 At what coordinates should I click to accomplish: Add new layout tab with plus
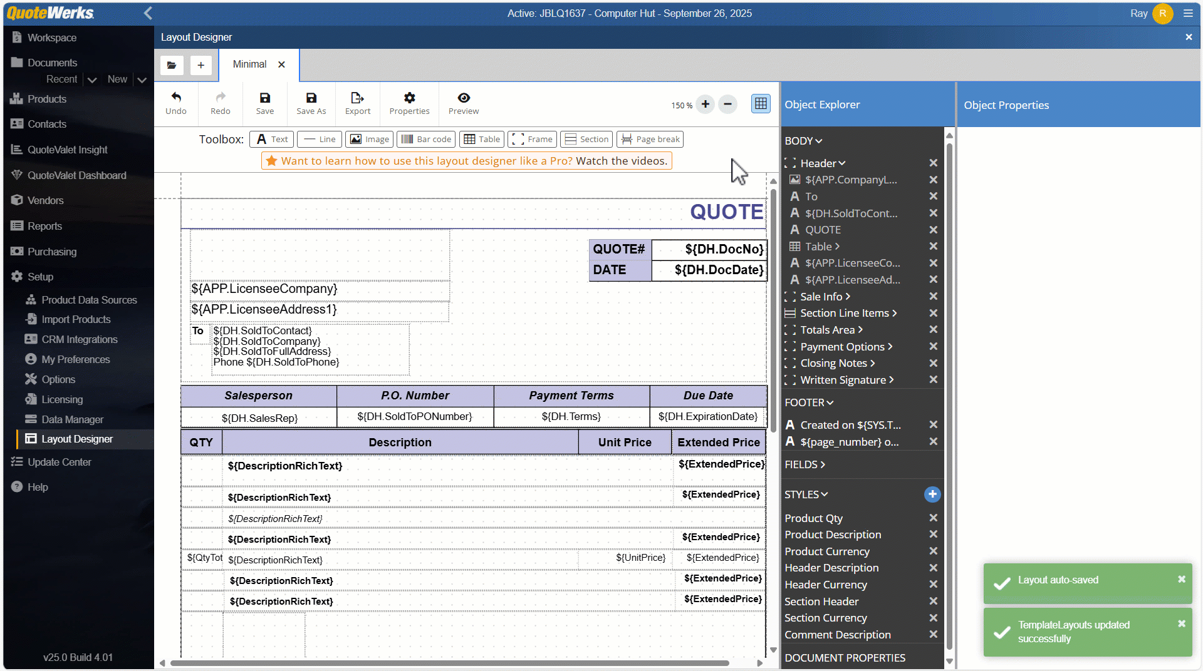tap(200, 65)
